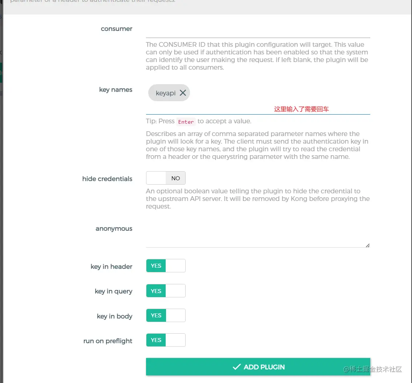Viewport: 412px width, 383px height.
Task: Click the key in header label
Action: click(x=111, y=267)
